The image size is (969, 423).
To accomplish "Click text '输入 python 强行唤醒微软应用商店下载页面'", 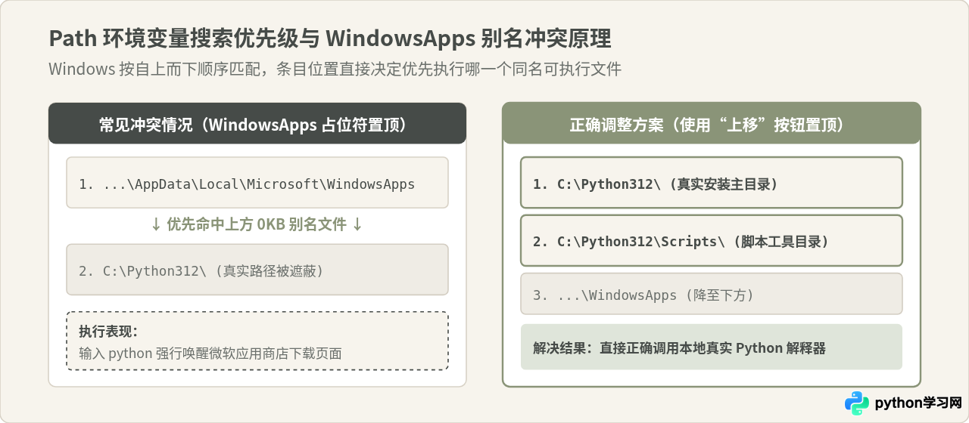I will [210, 354].
